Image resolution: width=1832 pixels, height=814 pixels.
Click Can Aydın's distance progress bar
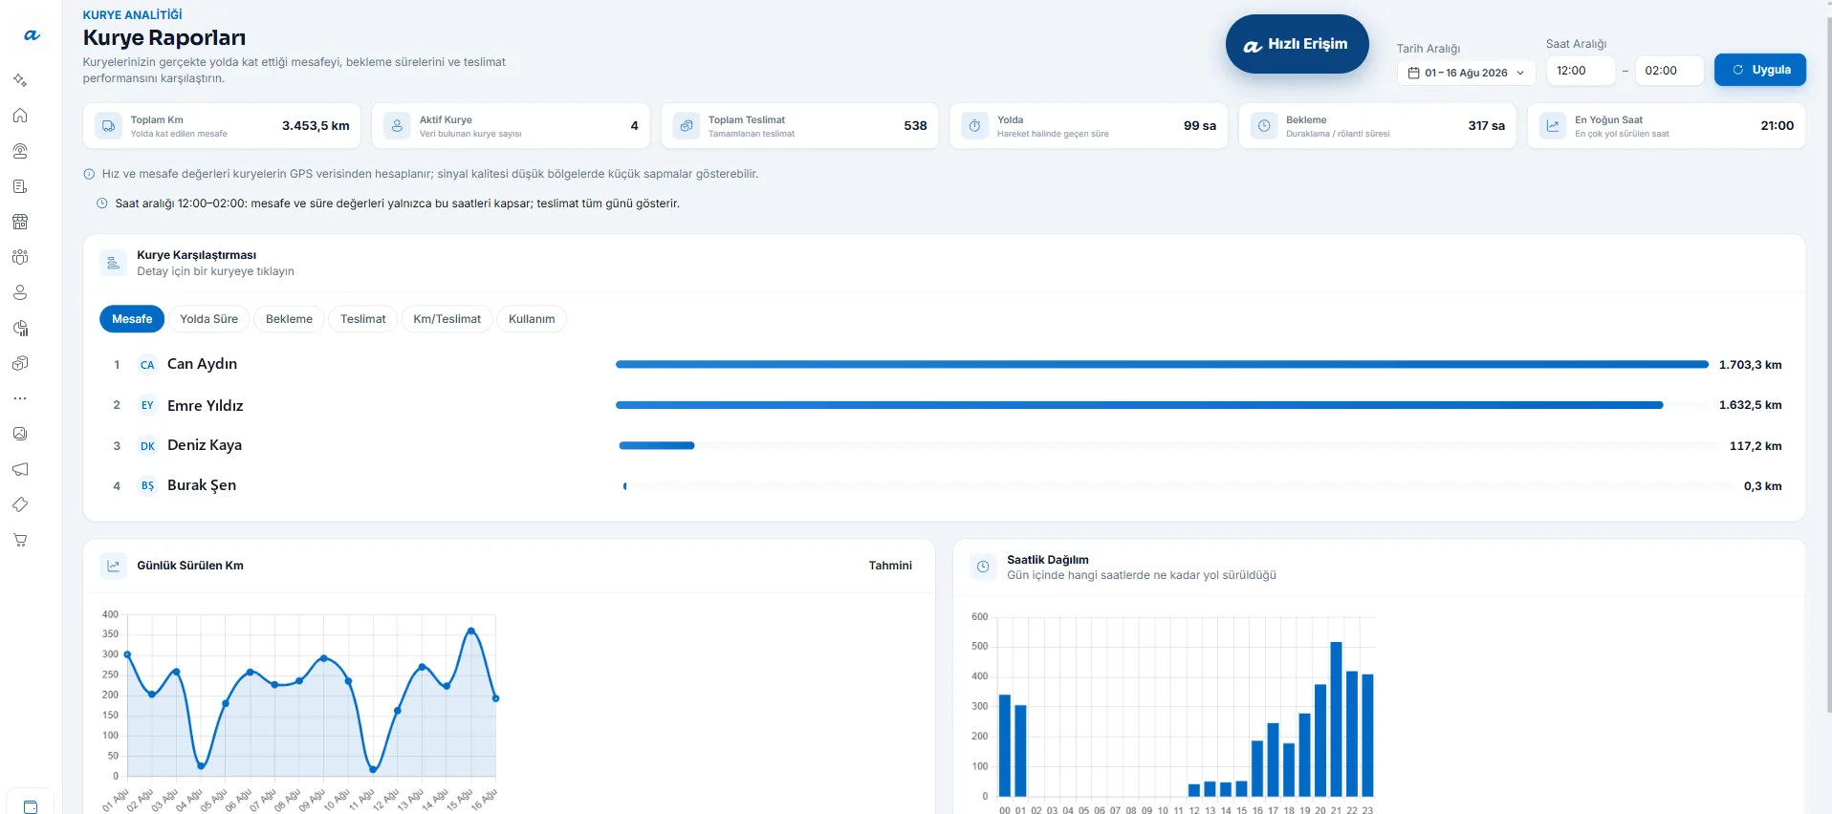click(x=1162, y=364)
